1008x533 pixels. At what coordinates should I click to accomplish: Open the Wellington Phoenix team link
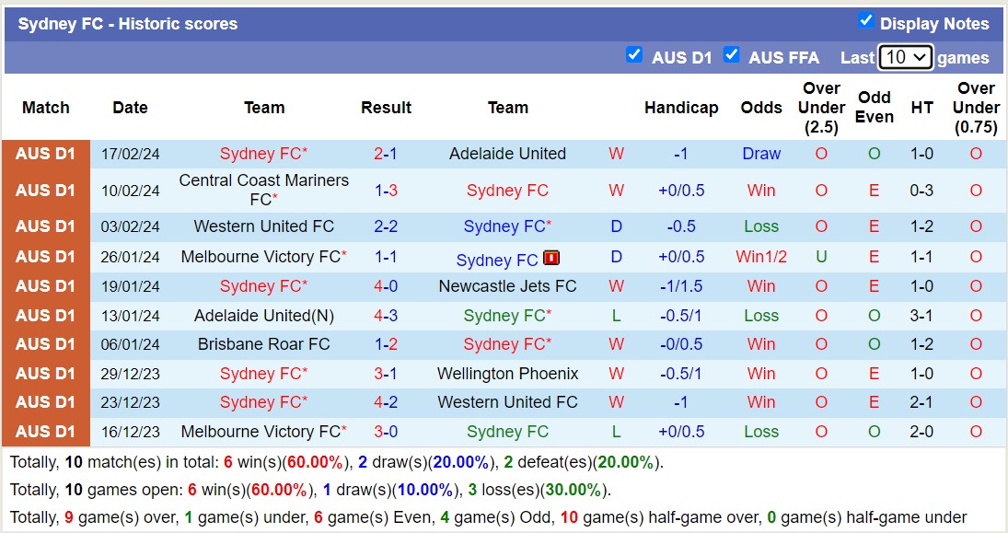point(507,374)
